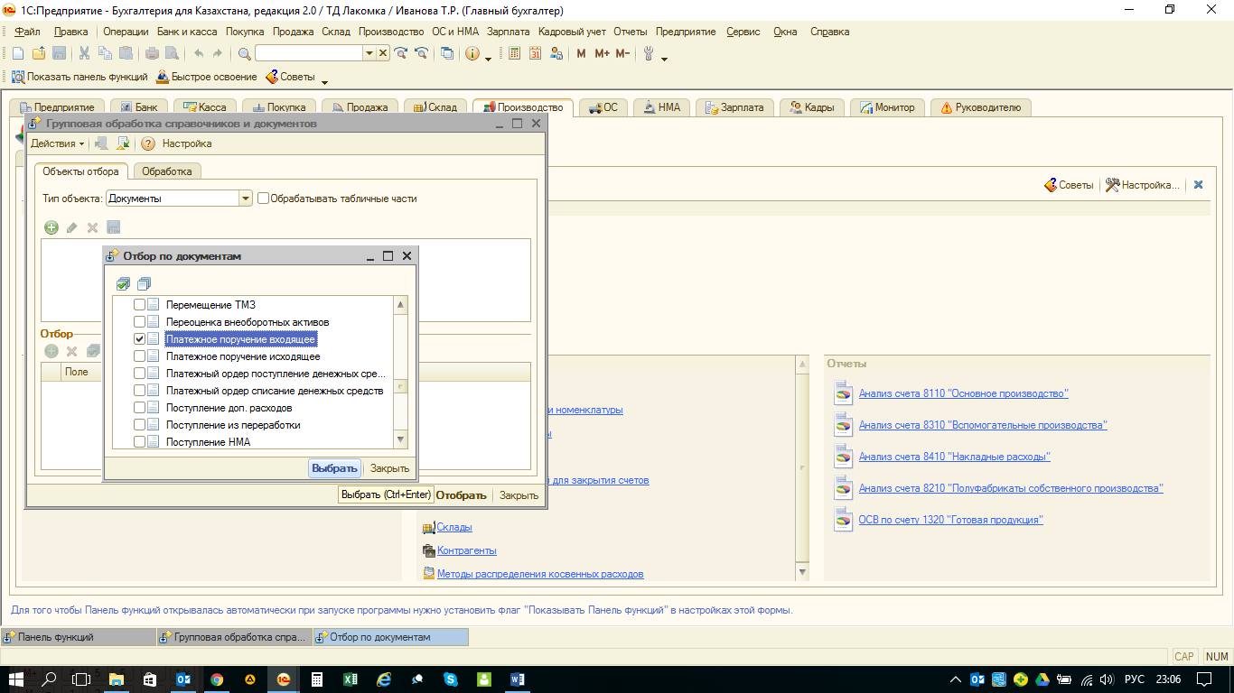Switch to the Касса panel tab
Viewport: 1234px width, 693px height.
pyautogui.click(x=206, y=107)
